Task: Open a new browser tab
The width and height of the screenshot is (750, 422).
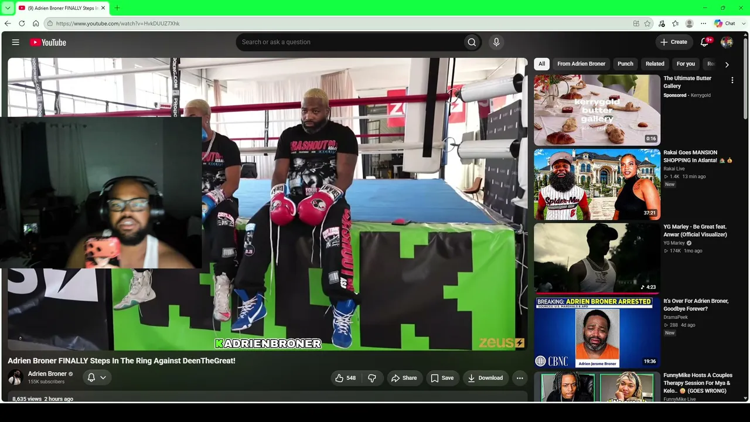Action: [117, 8]
